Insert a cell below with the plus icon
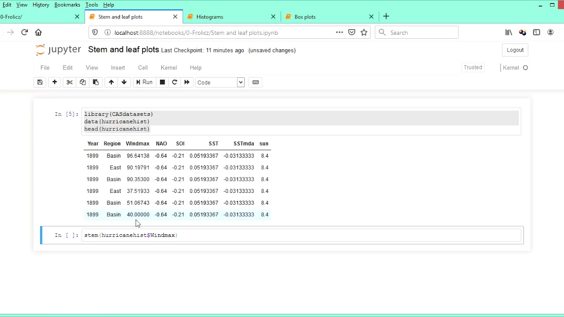This screenshot has width=564, height=317. coord(55,82)
